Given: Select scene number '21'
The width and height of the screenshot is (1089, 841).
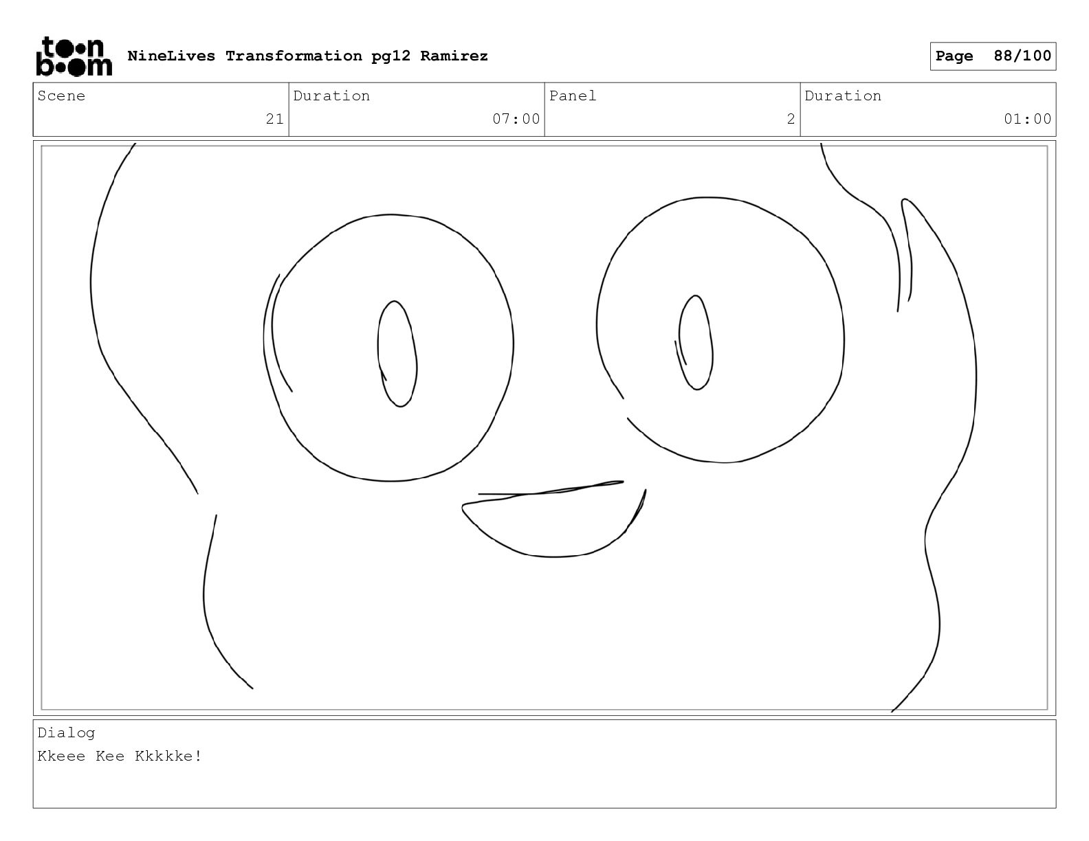Looking at the screenshot, I should click(x=274, y=119).
